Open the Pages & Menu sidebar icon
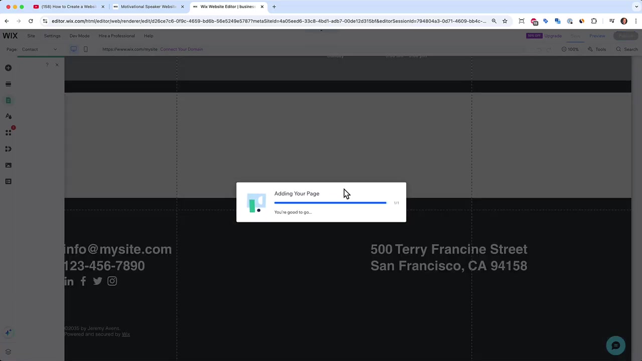Image resolution: width=642 pixels, height=361 pixels. point(8,100)
